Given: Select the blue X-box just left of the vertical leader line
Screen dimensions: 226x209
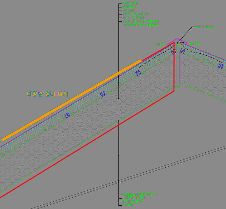Looking at the screenshot, I should coord(103,94).
